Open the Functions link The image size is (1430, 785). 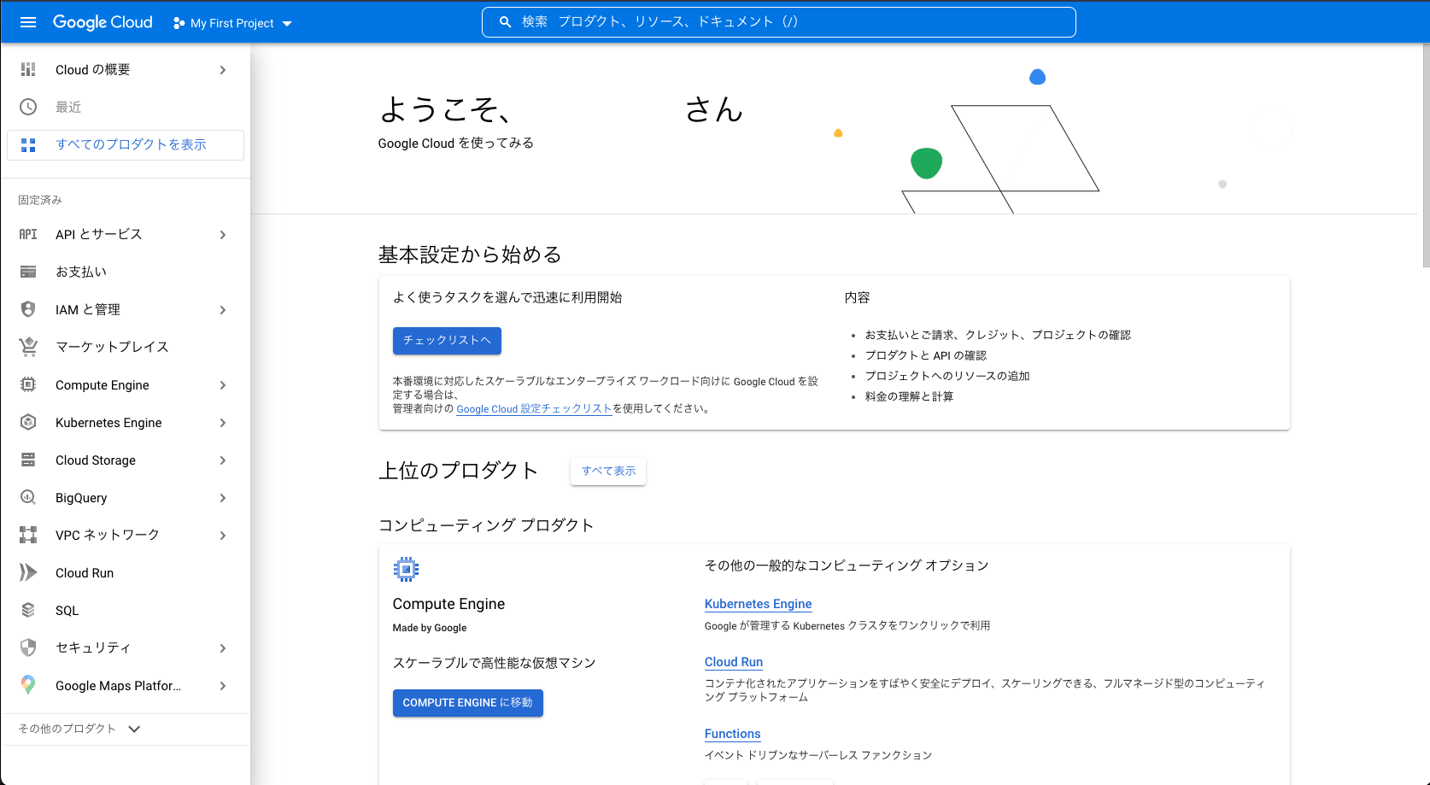coord(732,734)
